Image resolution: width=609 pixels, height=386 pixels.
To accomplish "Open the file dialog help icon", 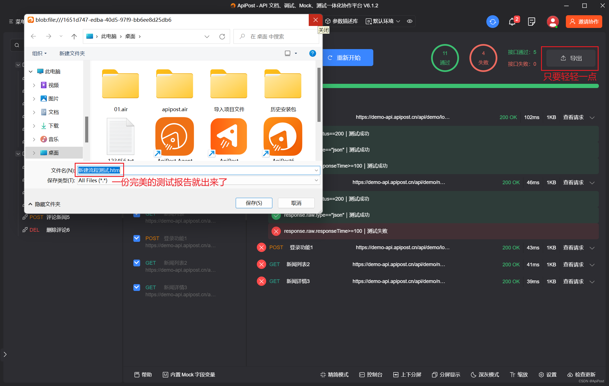I will (x=312, y=53).
